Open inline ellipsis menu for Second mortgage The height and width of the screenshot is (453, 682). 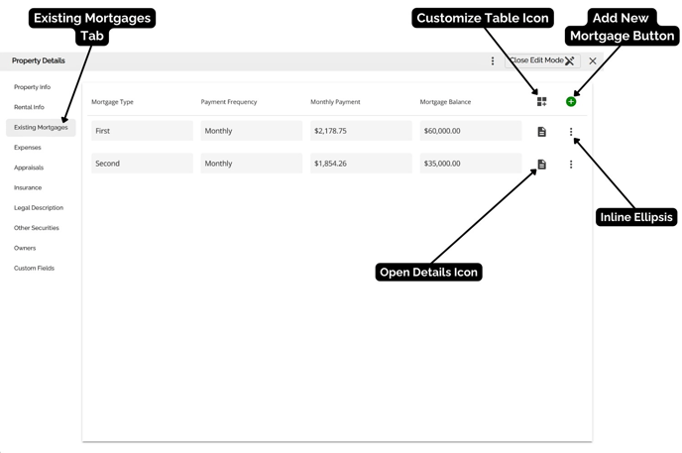pyautogui.click(x=571, y=165)
